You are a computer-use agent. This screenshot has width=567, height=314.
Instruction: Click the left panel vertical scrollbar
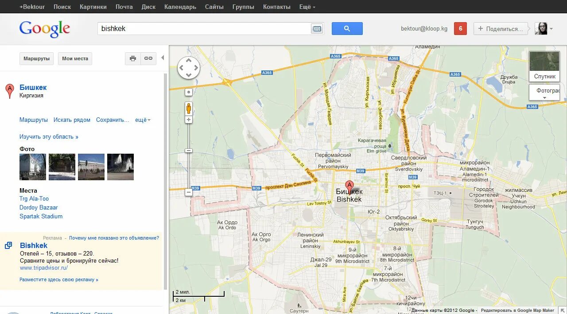coord(166,182)
